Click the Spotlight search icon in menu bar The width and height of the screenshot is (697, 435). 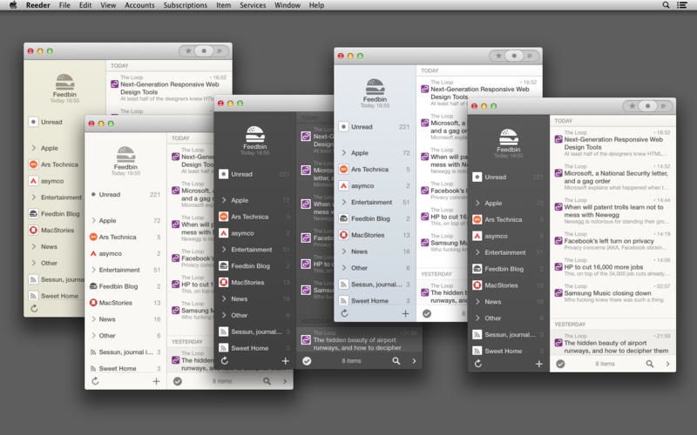click(666, 5)
